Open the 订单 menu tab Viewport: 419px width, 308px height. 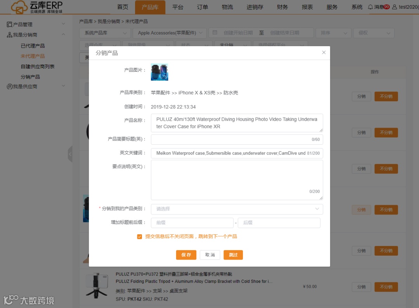tap(202, 7)
